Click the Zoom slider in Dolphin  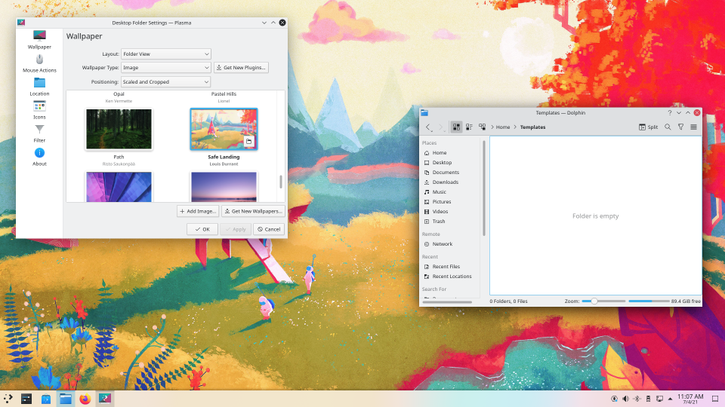[x=603, y=301]
